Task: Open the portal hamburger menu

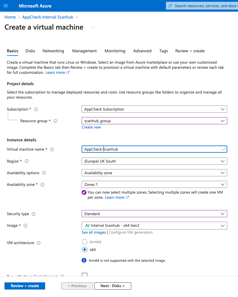Action: click(6, 6)
